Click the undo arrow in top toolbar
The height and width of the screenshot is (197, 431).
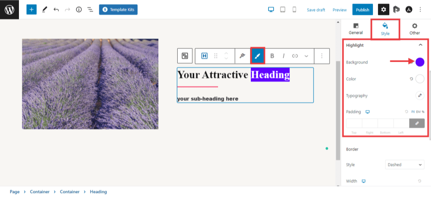56,9
